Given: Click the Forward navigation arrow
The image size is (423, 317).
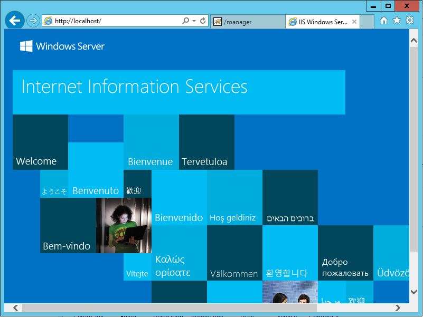Looking at the screenshot, I should click(33, 21).
